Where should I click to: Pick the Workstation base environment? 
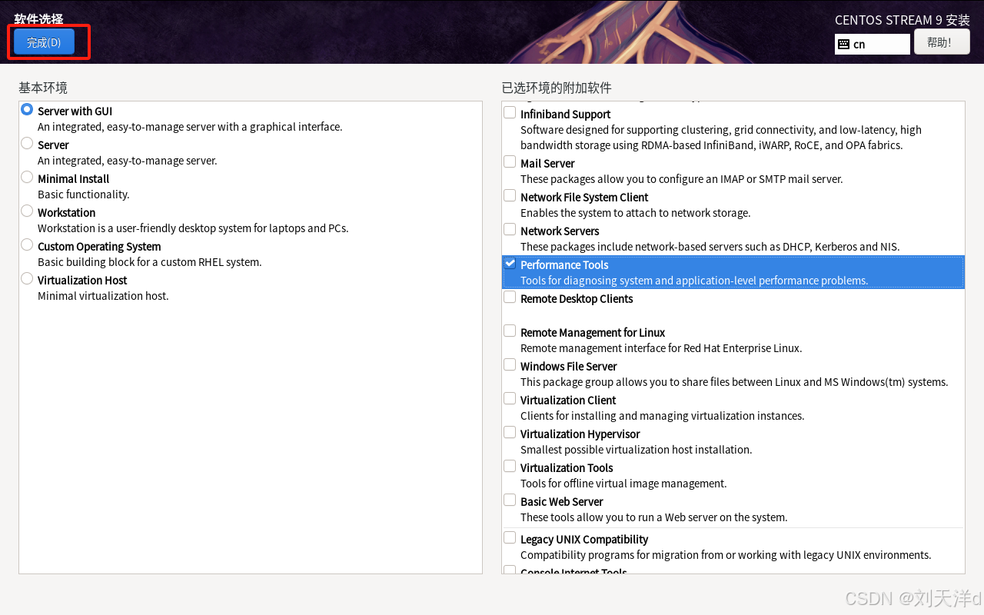coord(27,211)
